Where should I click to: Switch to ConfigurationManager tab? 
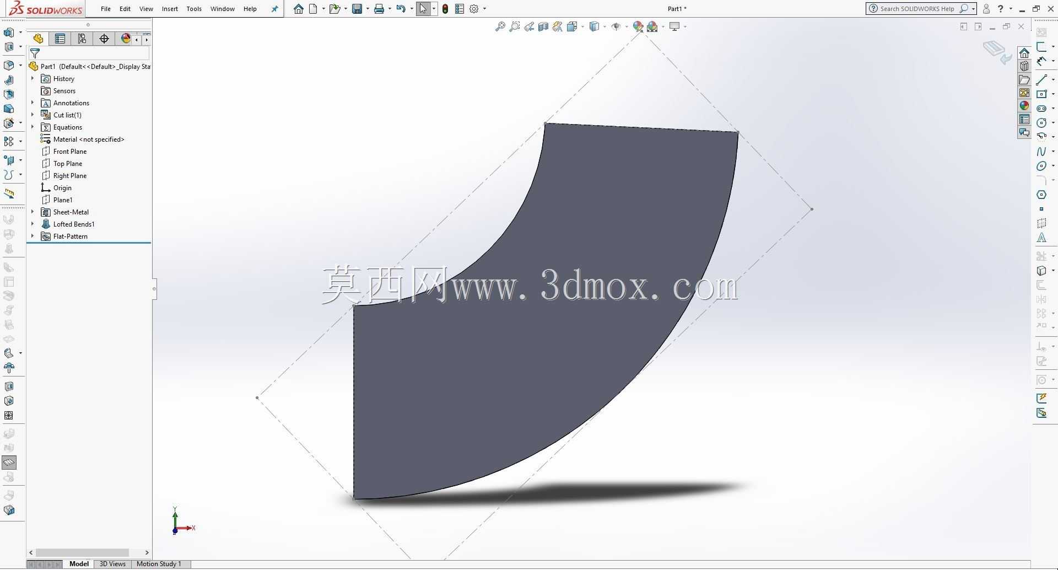coord(82,39)
